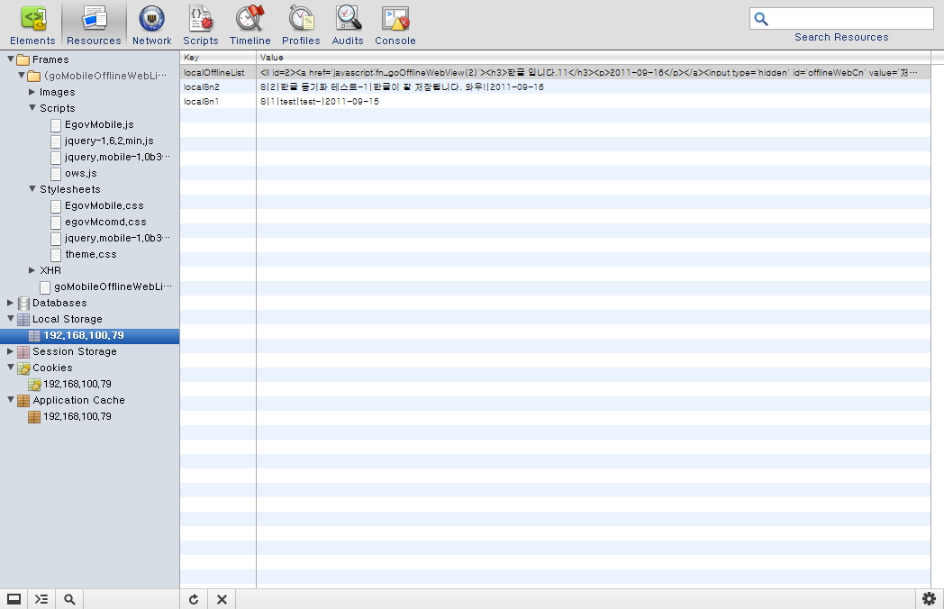Open the Timeline panel
The height and width of the screenshot is (609, 944).
(x=250, y=25)
